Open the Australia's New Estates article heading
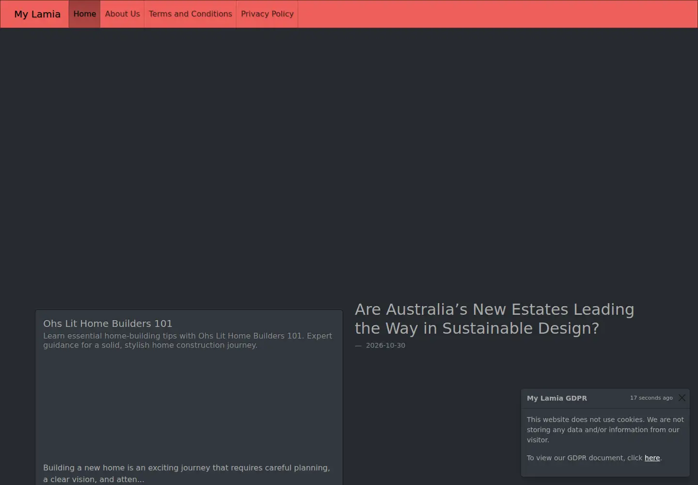 (x=494, y=319)
